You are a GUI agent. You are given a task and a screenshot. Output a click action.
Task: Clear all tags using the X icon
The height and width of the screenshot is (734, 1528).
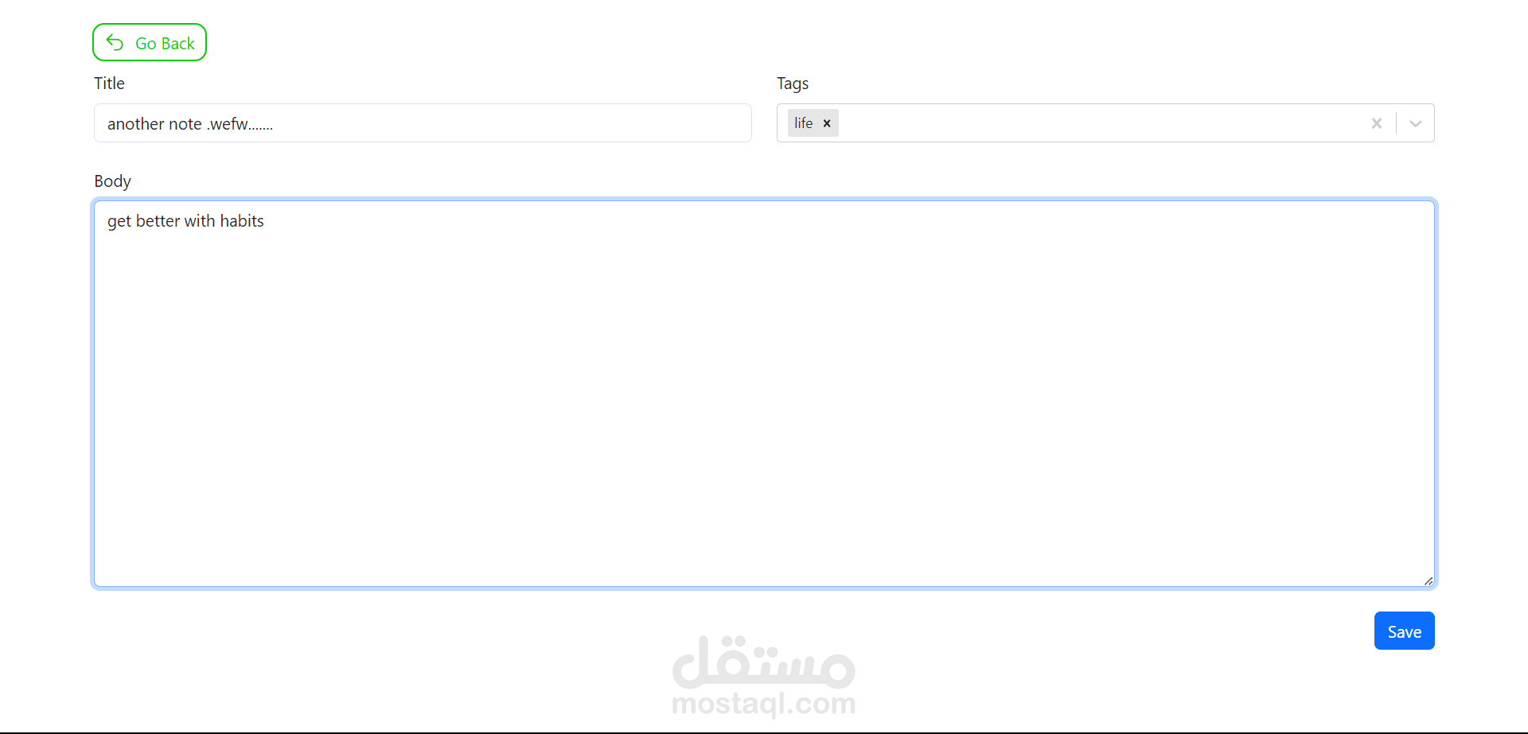click(1377, 123)
